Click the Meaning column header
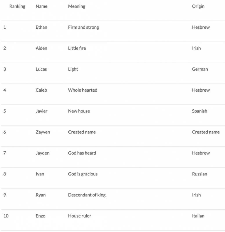 pyautogui.click(x=77, y=6)
